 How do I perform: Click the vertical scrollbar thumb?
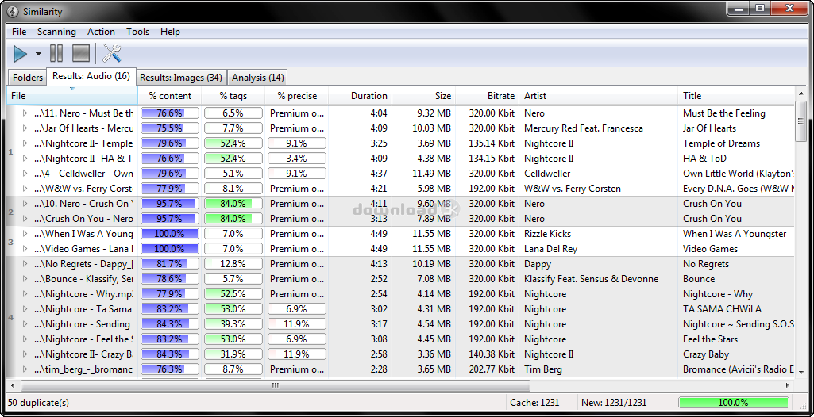tap(800, 122)
